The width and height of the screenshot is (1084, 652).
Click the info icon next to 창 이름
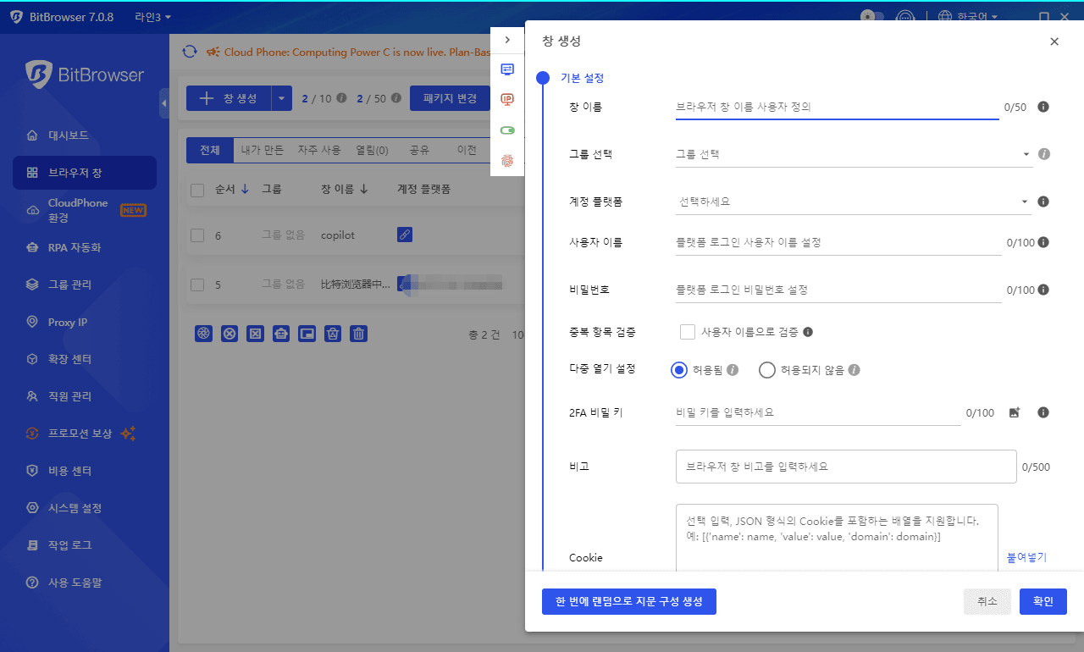1043,108
